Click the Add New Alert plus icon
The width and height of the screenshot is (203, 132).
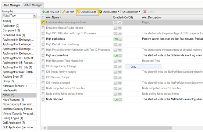(x=43, y=12)
